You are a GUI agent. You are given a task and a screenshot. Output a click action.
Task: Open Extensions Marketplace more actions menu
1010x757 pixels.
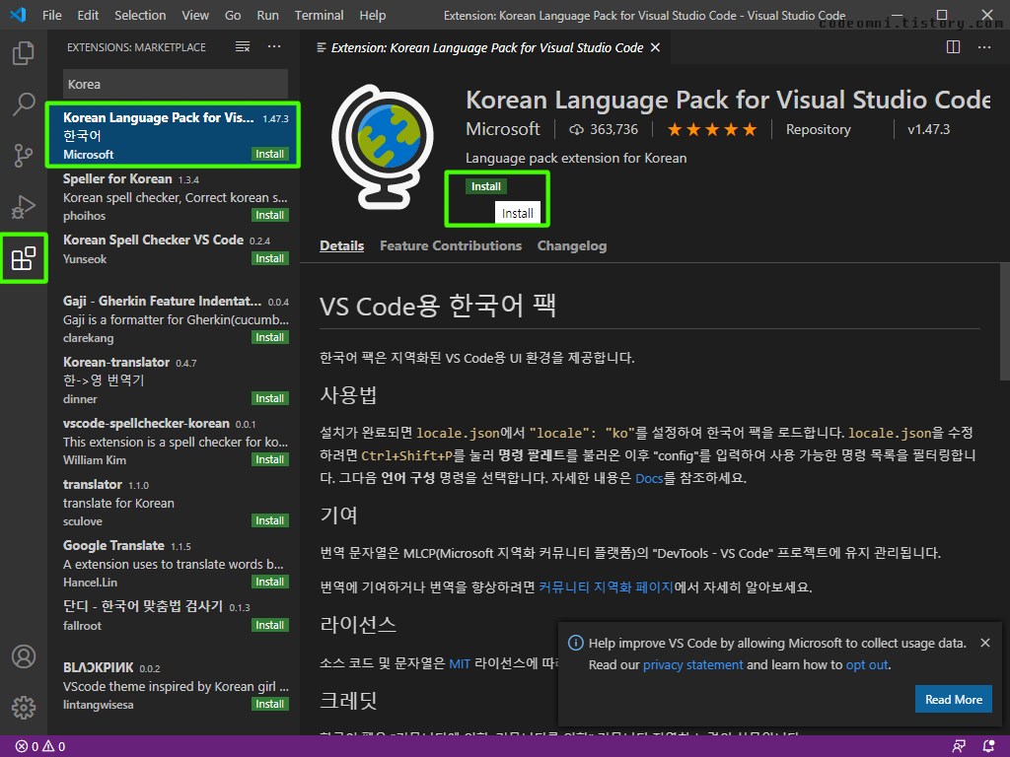click(274, 47)
